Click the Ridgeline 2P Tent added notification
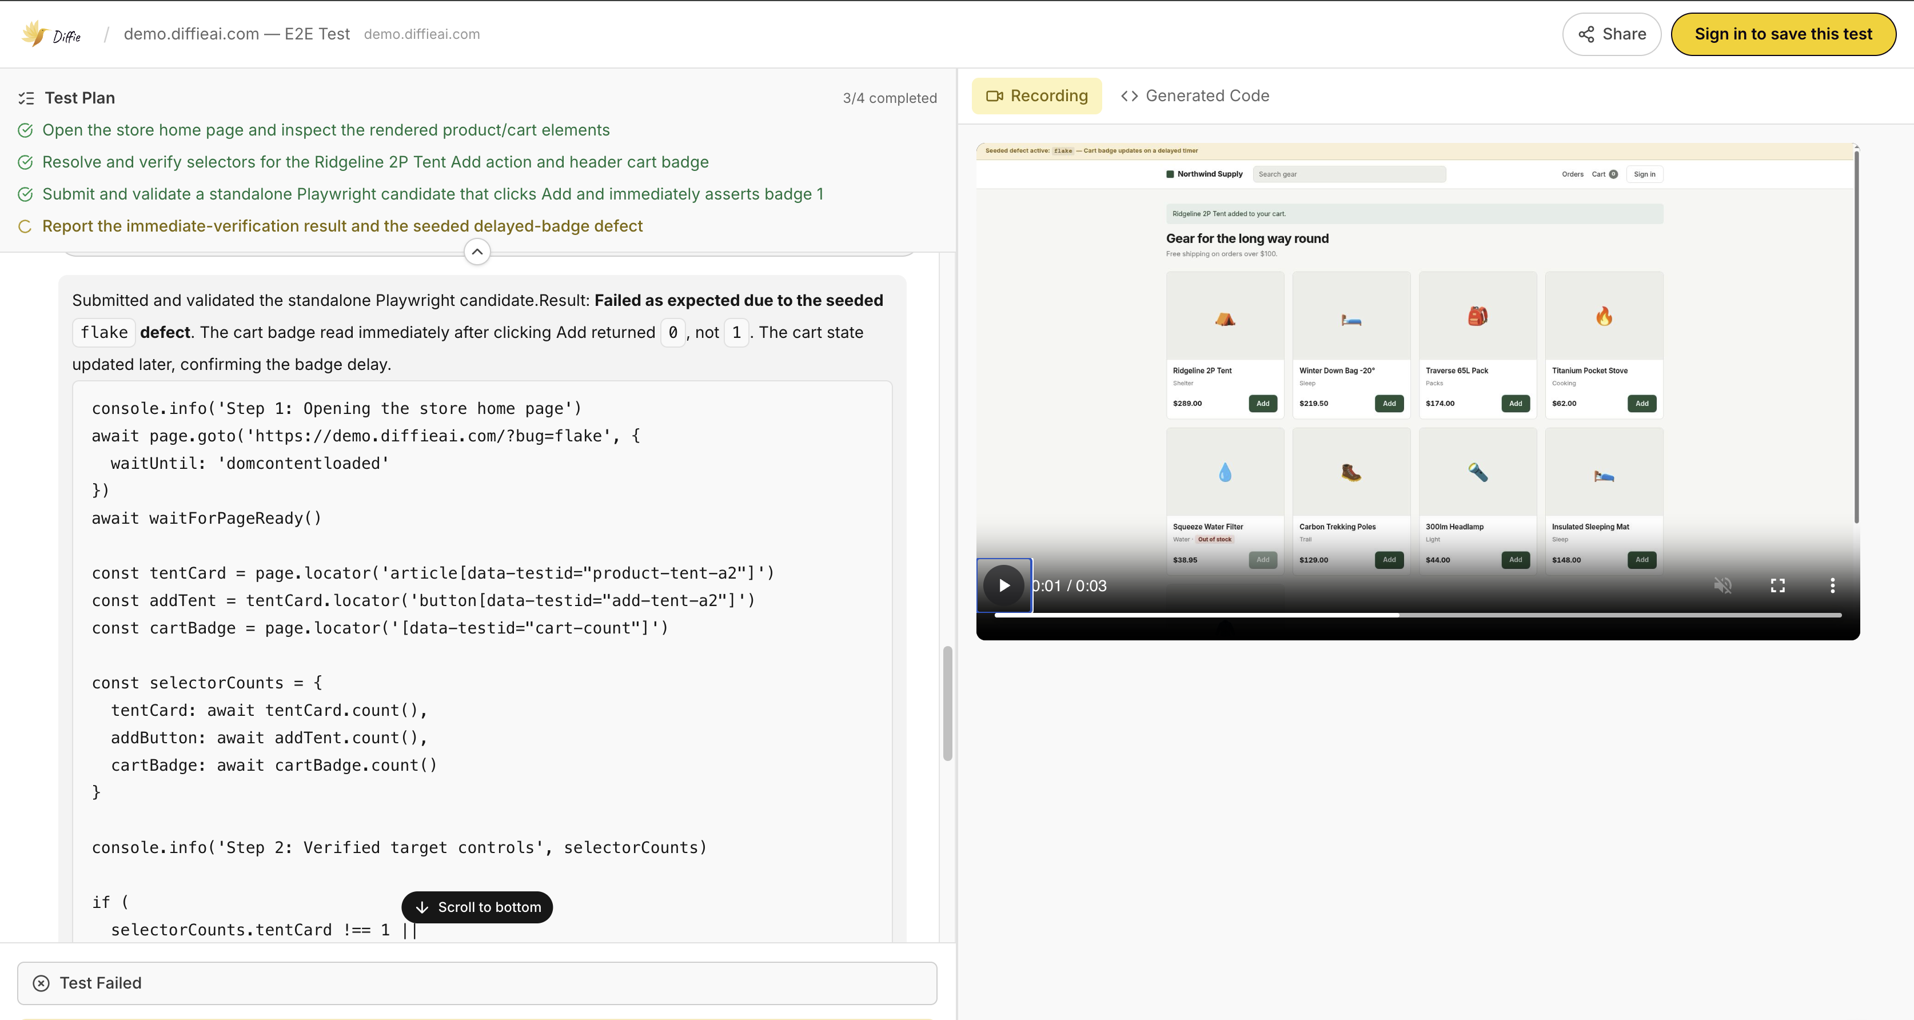This screenshot has height=1020, width=1914. coord(1414,214)
